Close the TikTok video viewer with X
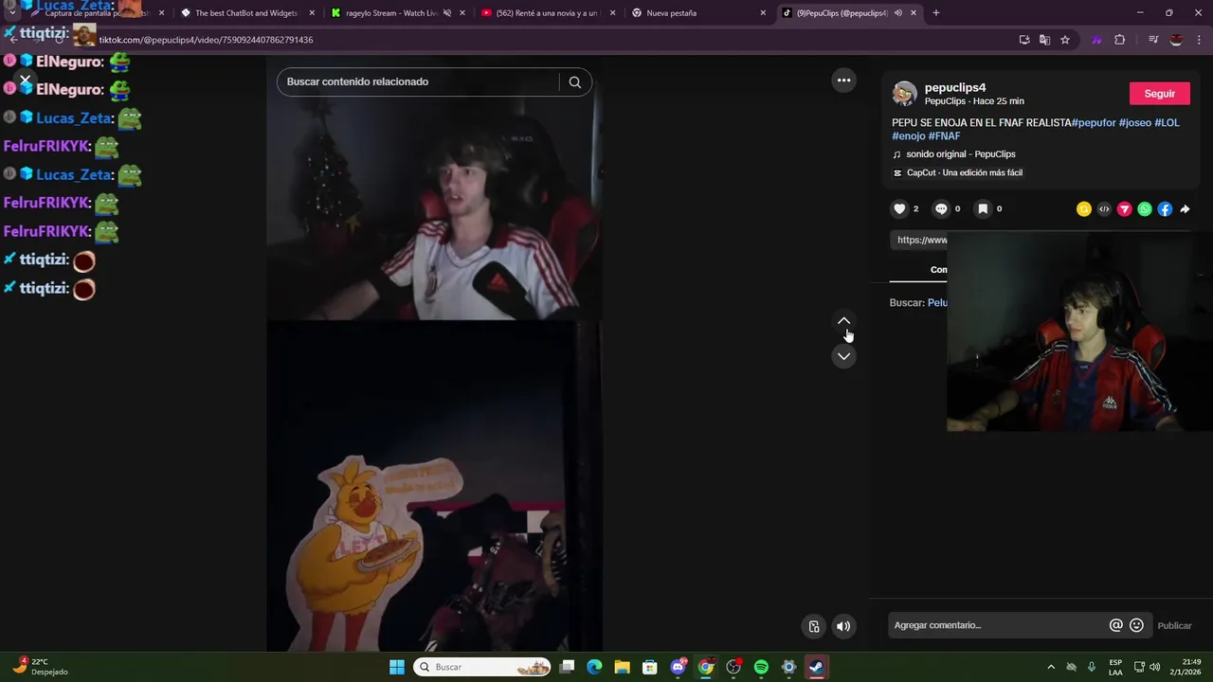This screenshot has height=682, width=1213. pyautogui.click(x=26, y=81)
